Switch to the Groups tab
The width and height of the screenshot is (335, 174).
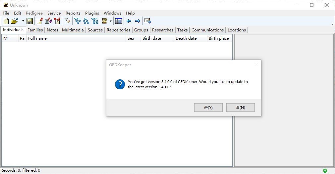pos(141,30)
